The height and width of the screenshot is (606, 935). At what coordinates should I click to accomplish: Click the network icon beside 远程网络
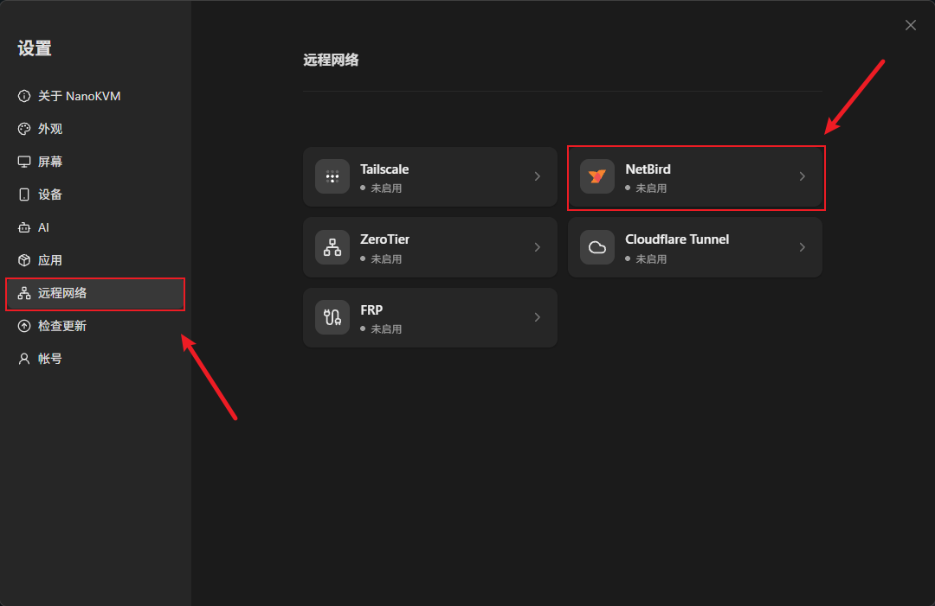click(x=24, y=293)
